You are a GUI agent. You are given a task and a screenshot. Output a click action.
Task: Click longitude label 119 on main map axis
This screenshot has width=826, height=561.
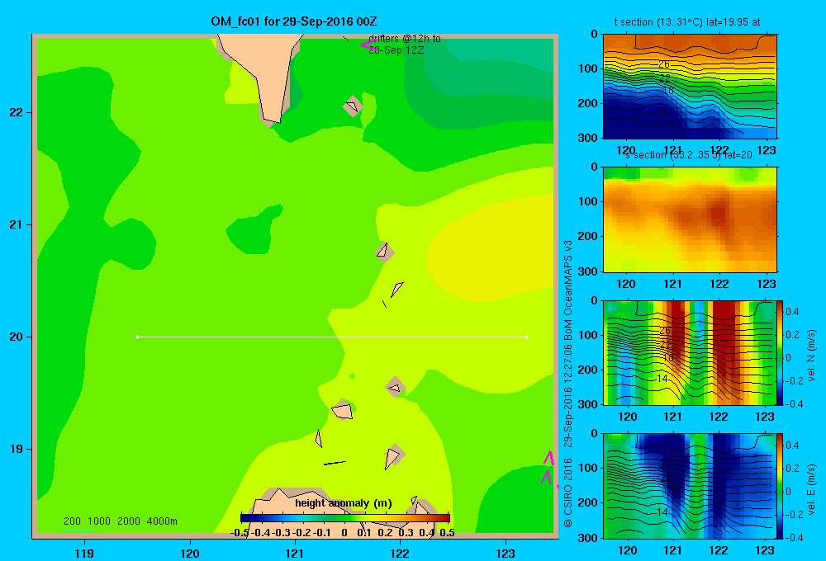[x=84, y=553]
